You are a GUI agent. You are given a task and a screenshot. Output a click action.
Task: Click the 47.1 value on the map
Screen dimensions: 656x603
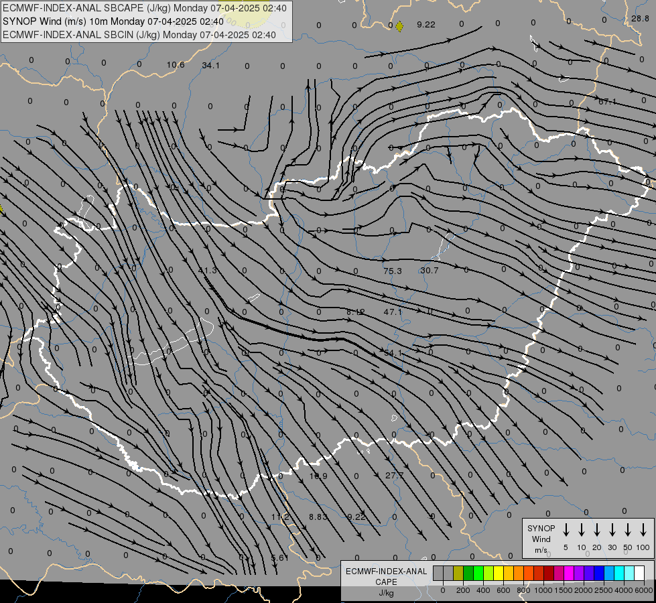click(393, 312)
